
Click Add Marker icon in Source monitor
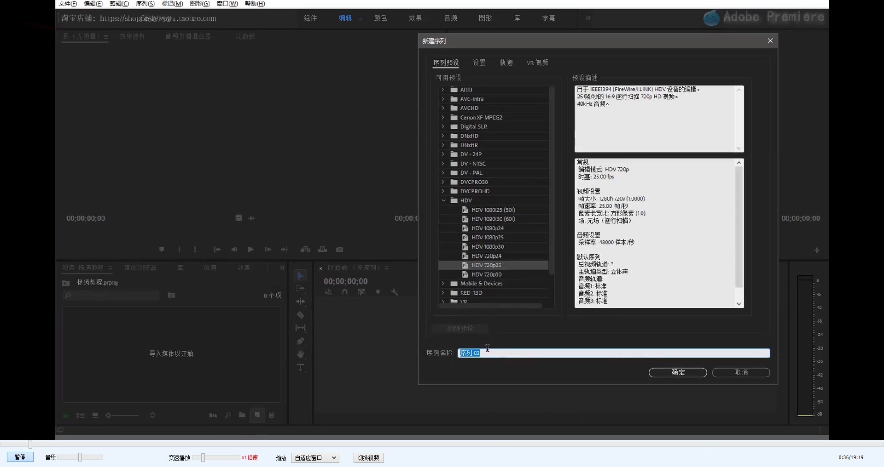(x=162, y=250)
